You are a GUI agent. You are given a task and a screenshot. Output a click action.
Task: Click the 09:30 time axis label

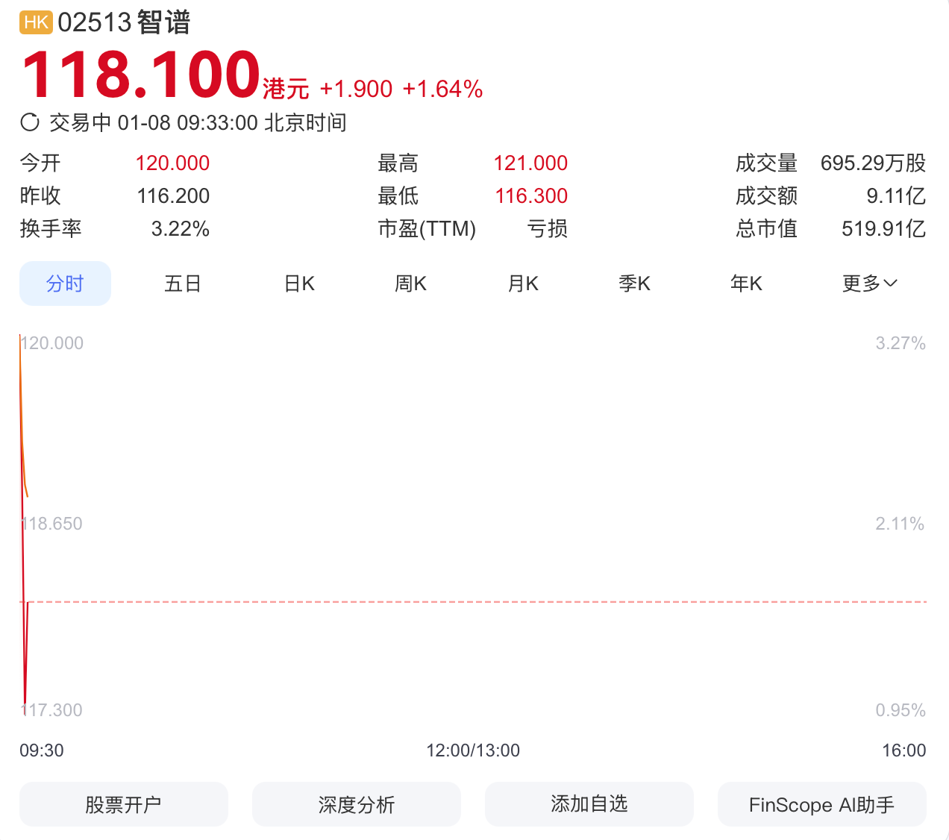42,750
